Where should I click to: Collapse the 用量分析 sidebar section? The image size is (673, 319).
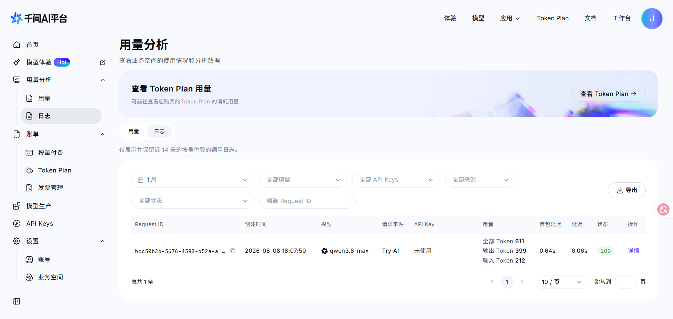(x=103, y=80)
